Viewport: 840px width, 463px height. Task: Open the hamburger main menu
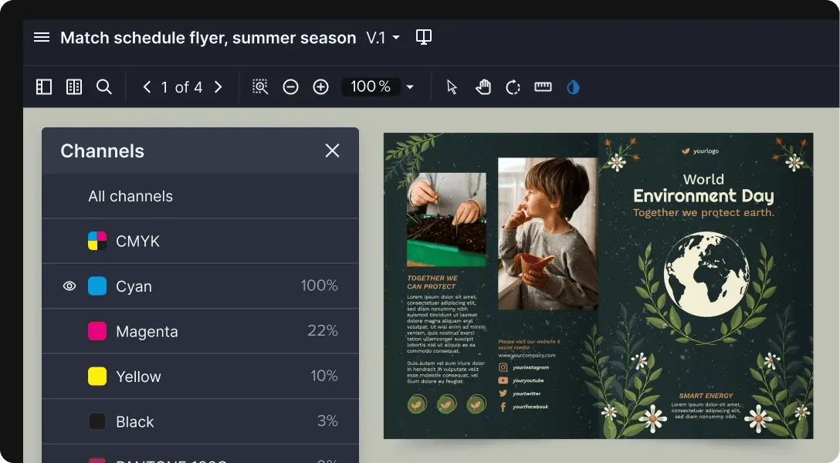42,37
